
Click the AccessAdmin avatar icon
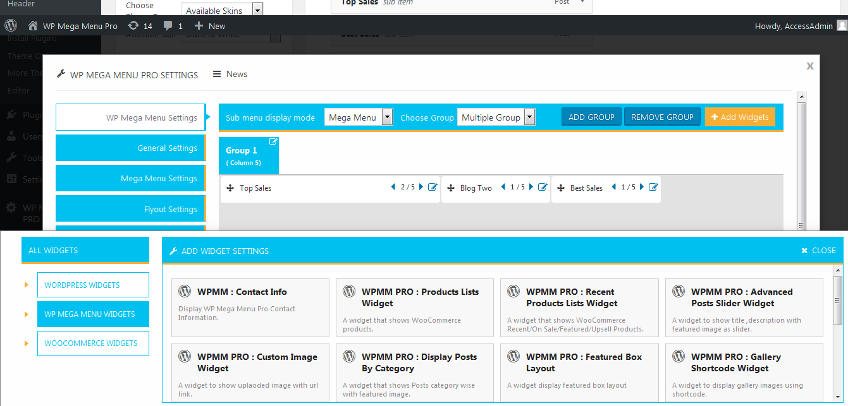click(842, 26)
